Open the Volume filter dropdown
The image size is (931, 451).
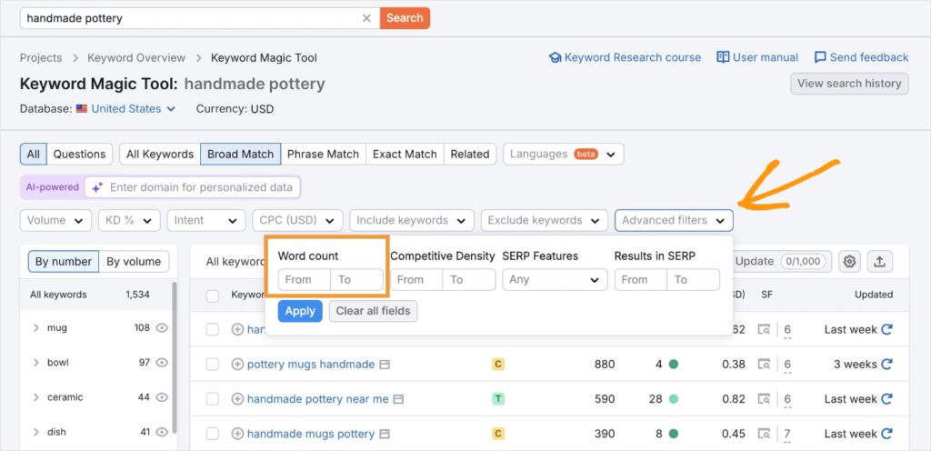(x=55, y=220)
